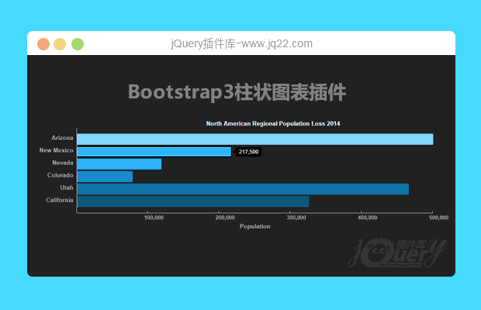This screenshot has width=481, height=310.
Task: Click the Utah bar
Action: (243, 189)
